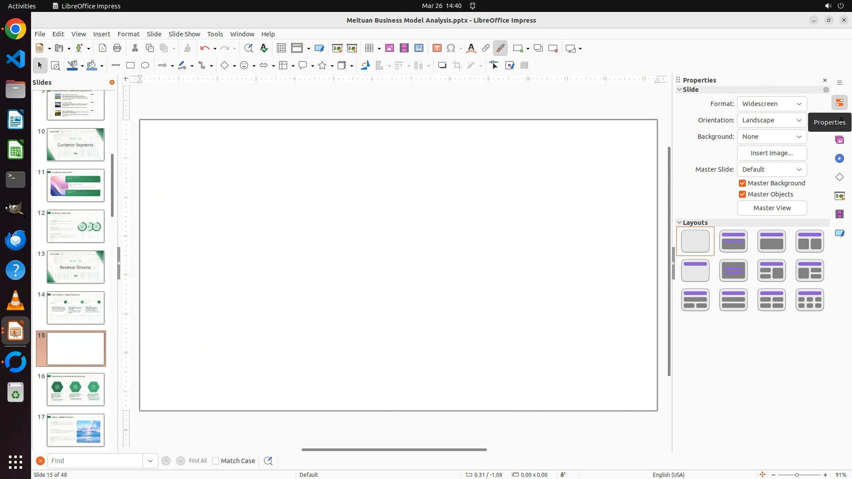Open the Navigator sidebar panel
The image size is (852, 479).
click(840, 159)
